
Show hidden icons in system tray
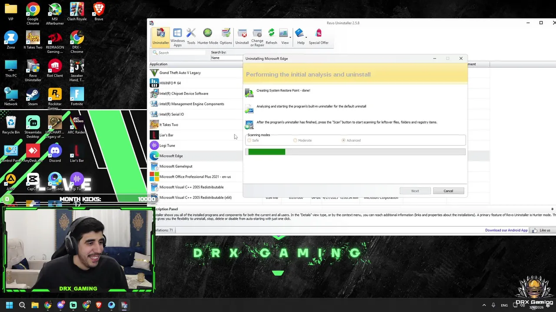point(484,305)
